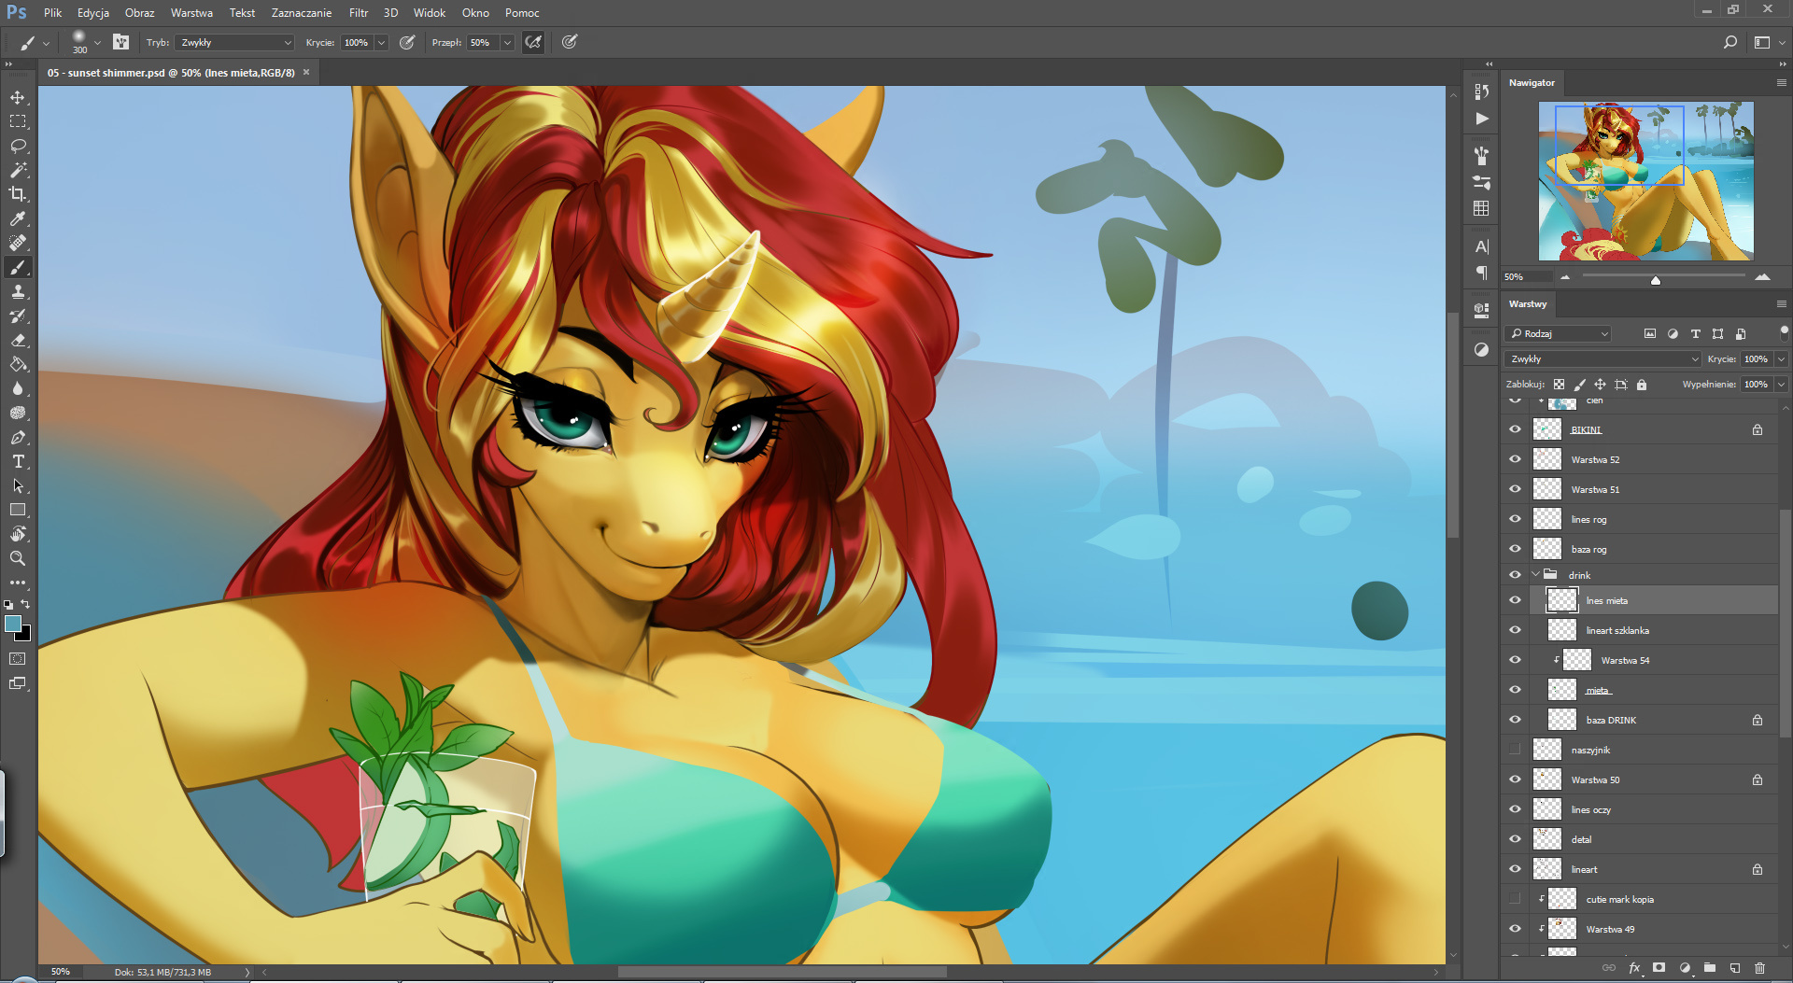Hide the lines rog layer
1793x983 pixels.
[1515, 519]
